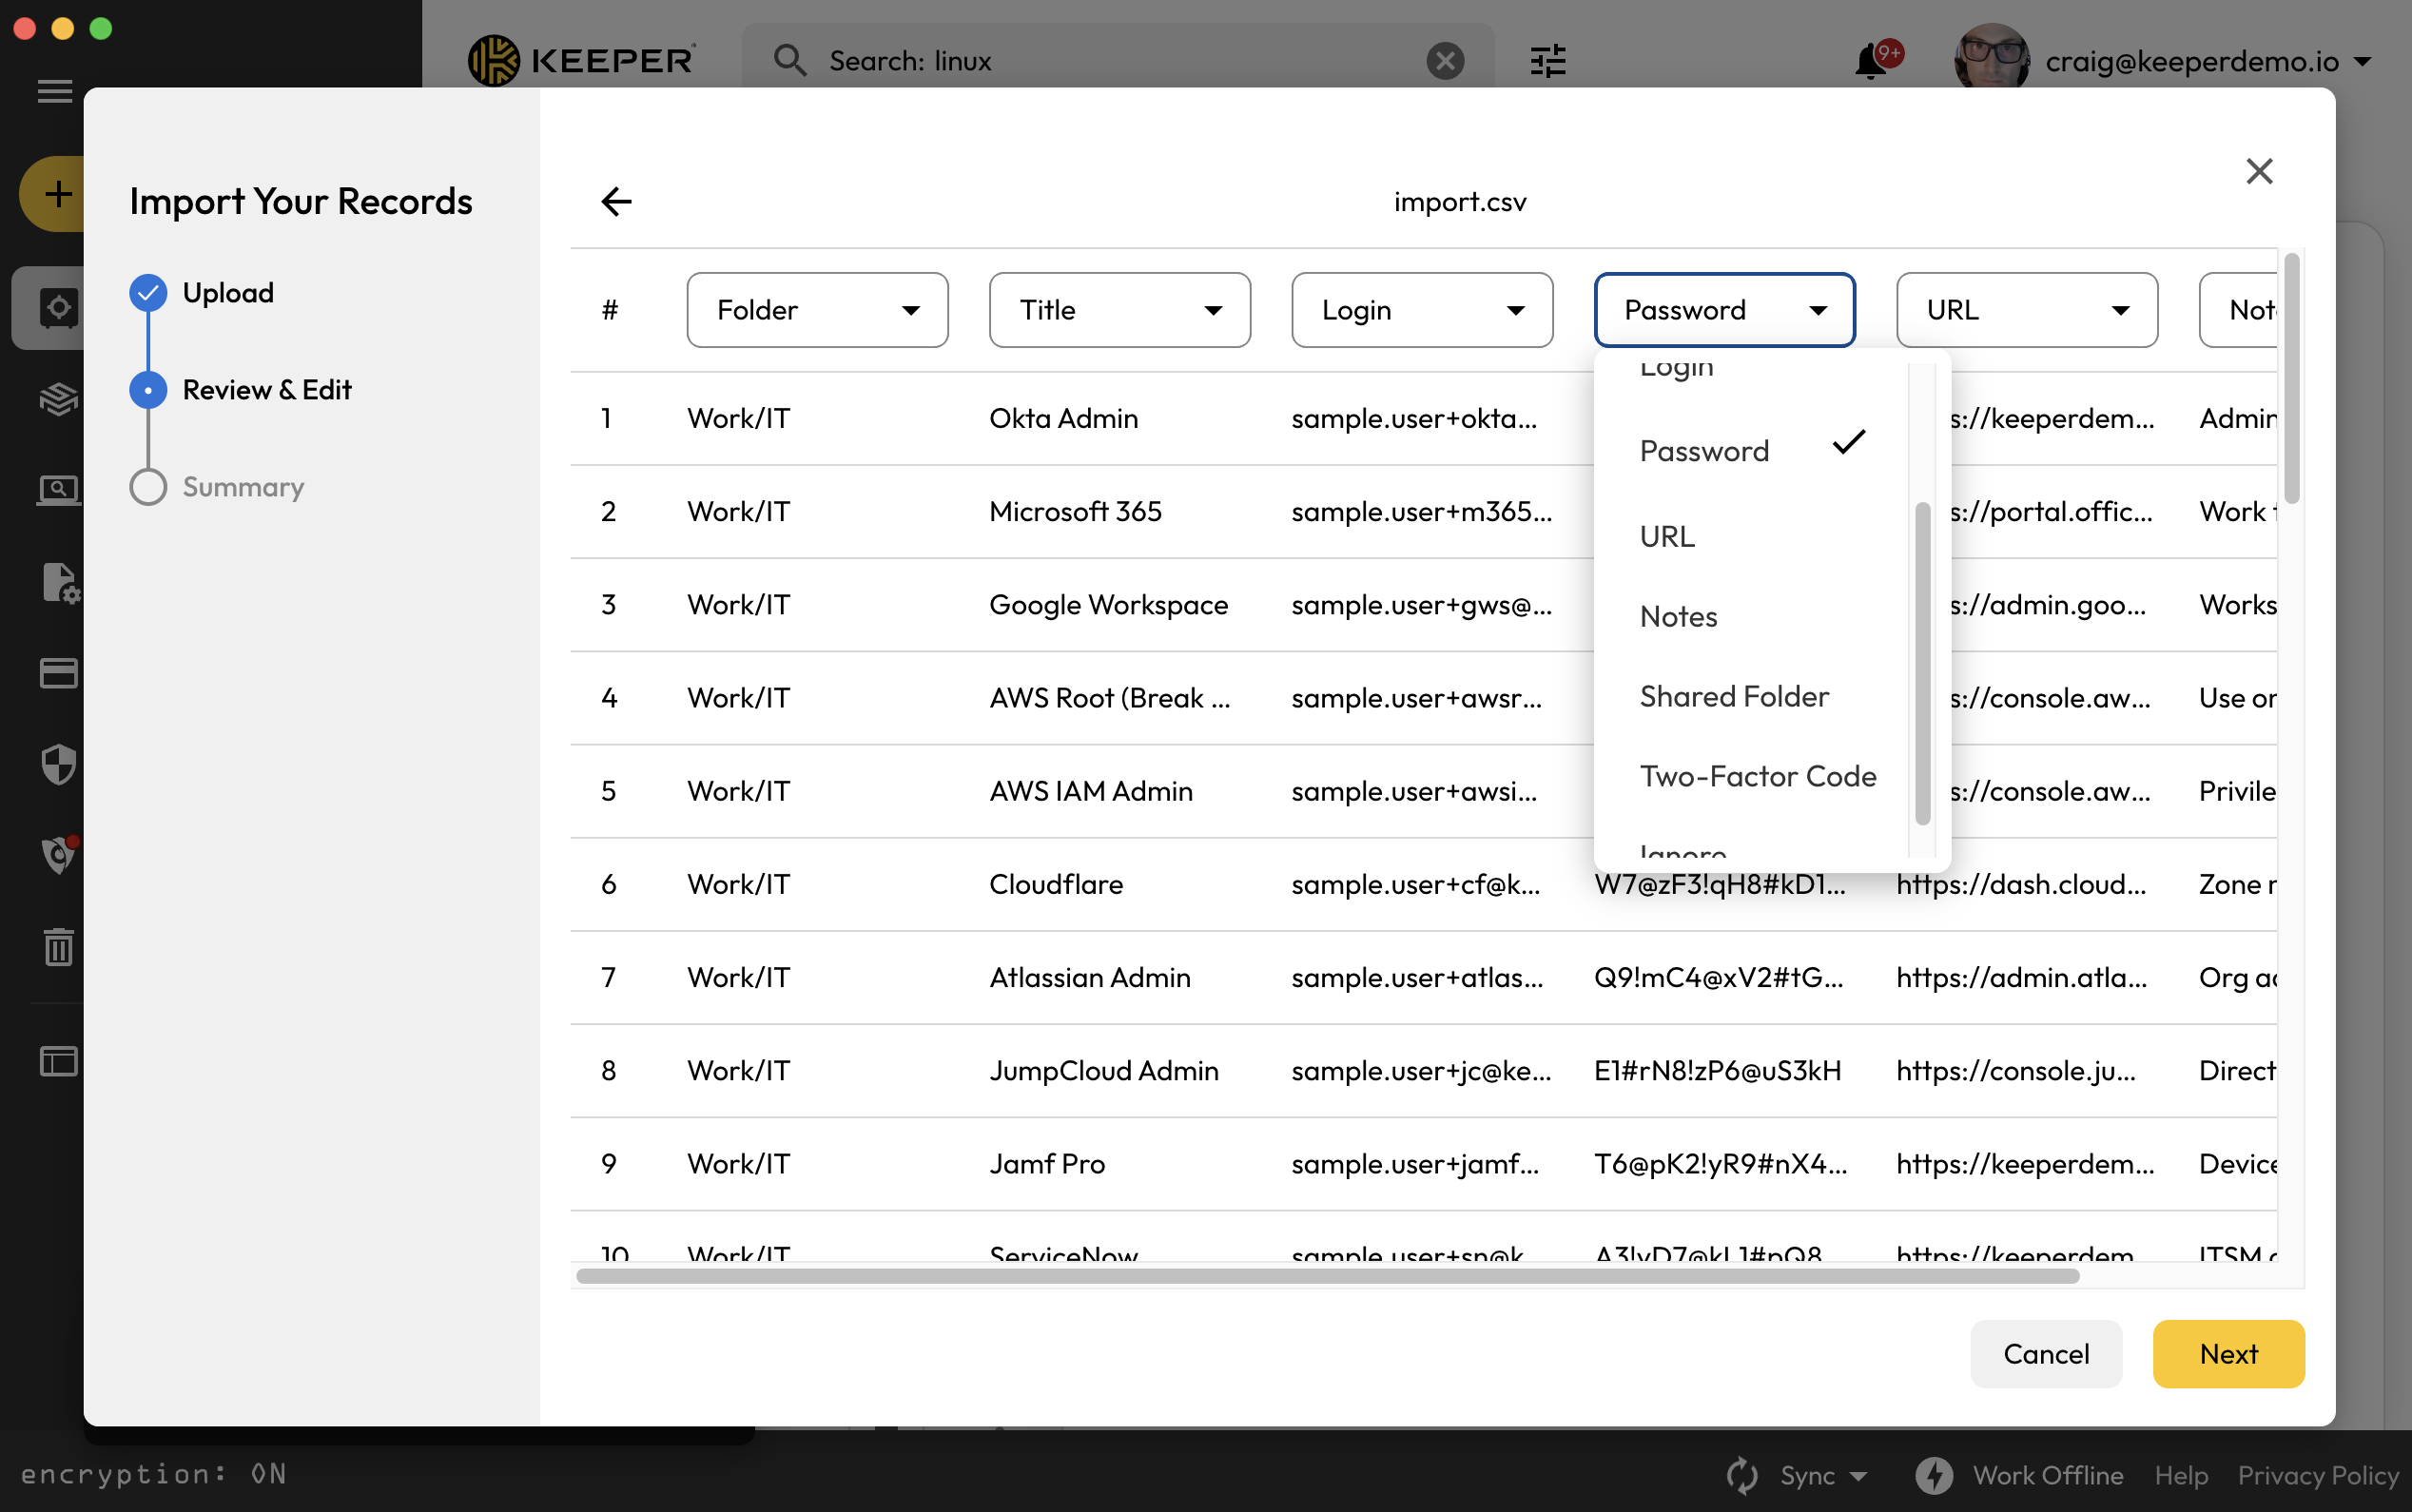The width and height of the screenshot is (2412, 1512).
Task: Click the Cancel button
Action: coord(2045,1353)
